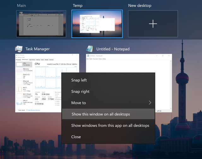Image resolution: width=202 pixels, height=159 pixels.
Task: Select Show this window on all desktops
Action: point(108,114)
